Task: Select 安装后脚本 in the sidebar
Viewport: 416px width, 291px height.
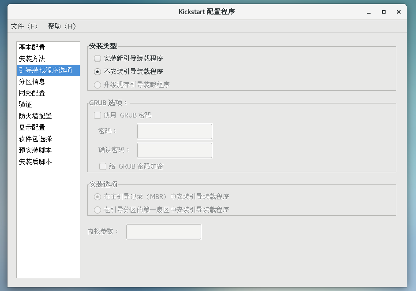Action: click(x=48, y=162)
